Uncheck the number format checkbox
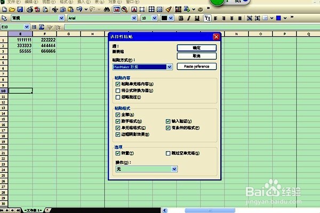Image resolution: width=320 pixels, height=213 pixels. click(118, 121)
